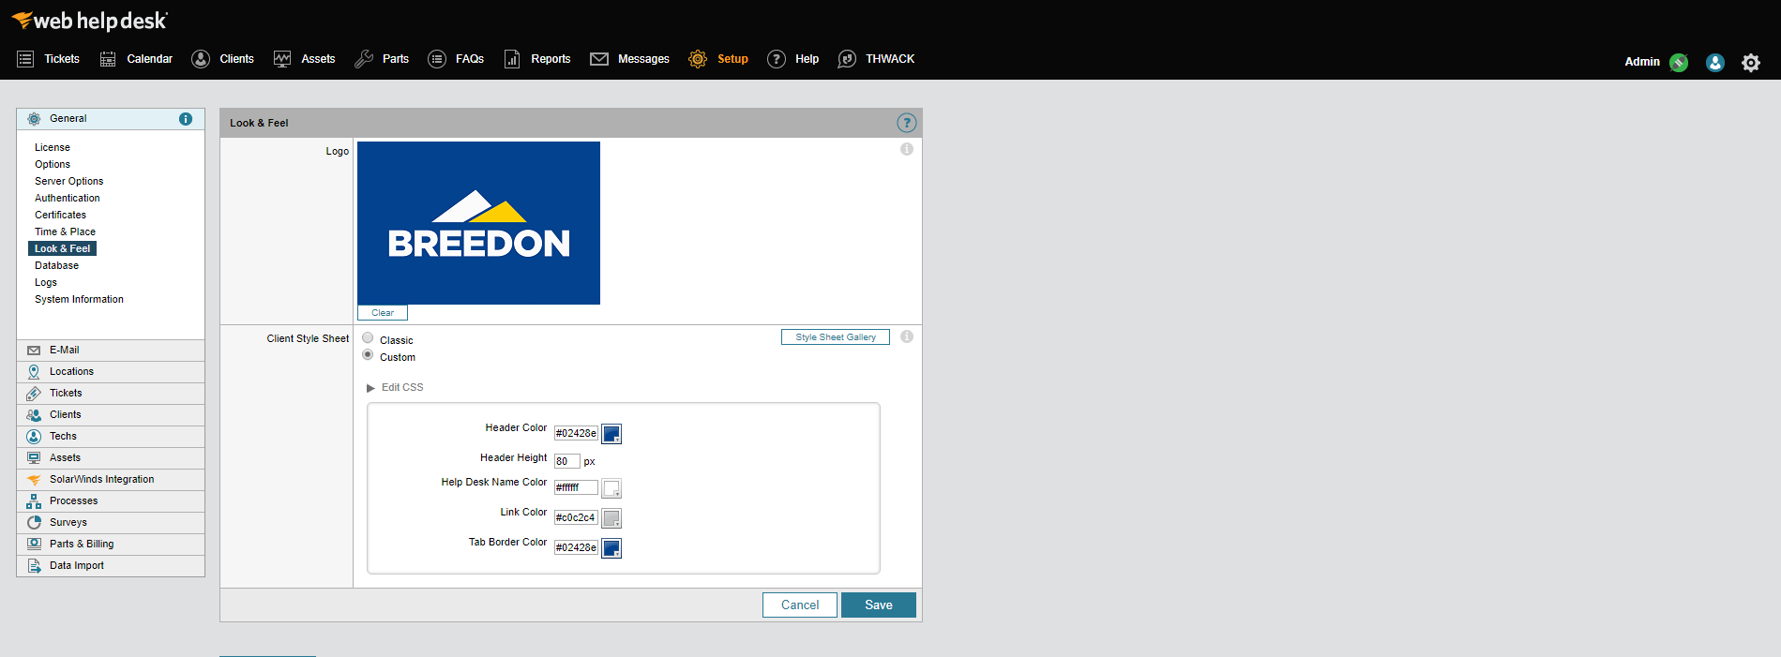Expand the Clients section in sidebar
This screenshot has width=1781, height=657.
point(111,415)
